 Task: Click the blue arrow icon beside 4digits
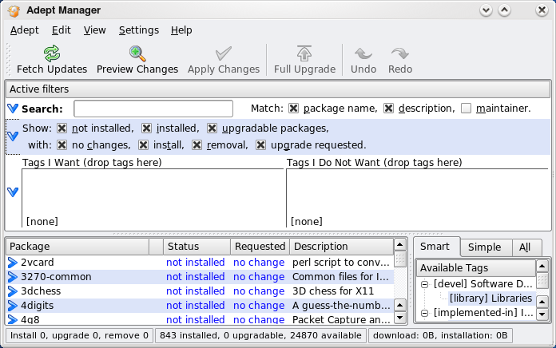click(x=13, y=306)
